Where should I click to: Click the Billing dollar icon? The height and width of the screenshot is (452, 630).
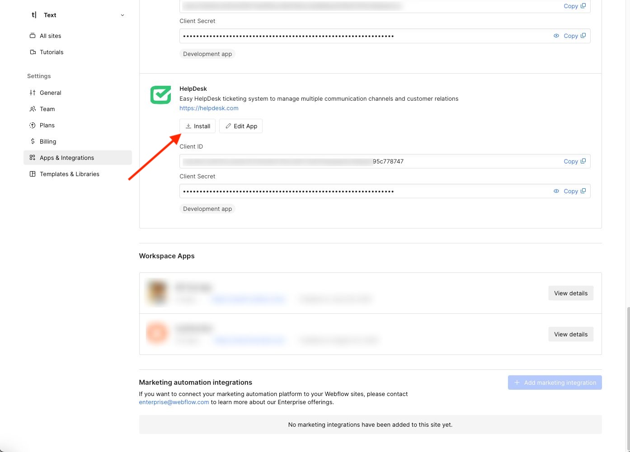click(33, 141)
